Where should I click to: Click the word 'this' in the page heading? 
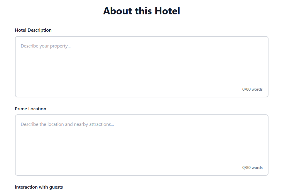click(x=143, y=11)
